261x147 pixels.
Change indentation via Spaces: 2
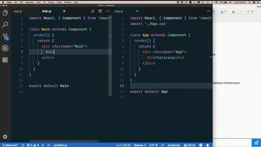140,145
